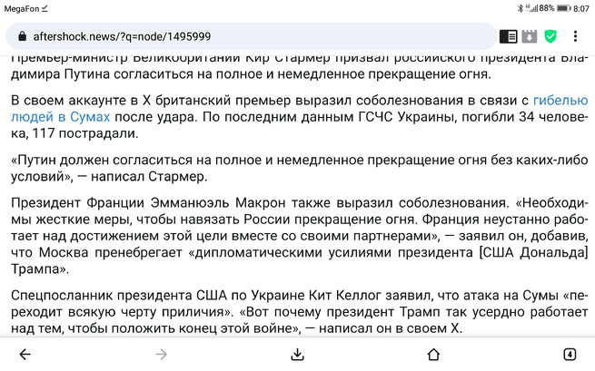Image resolution: width=595 pixels, height=371 pixels.
Task: Tap the forward arrow in bottom bar
Action: pyautogui.click(x=162, y=355)
